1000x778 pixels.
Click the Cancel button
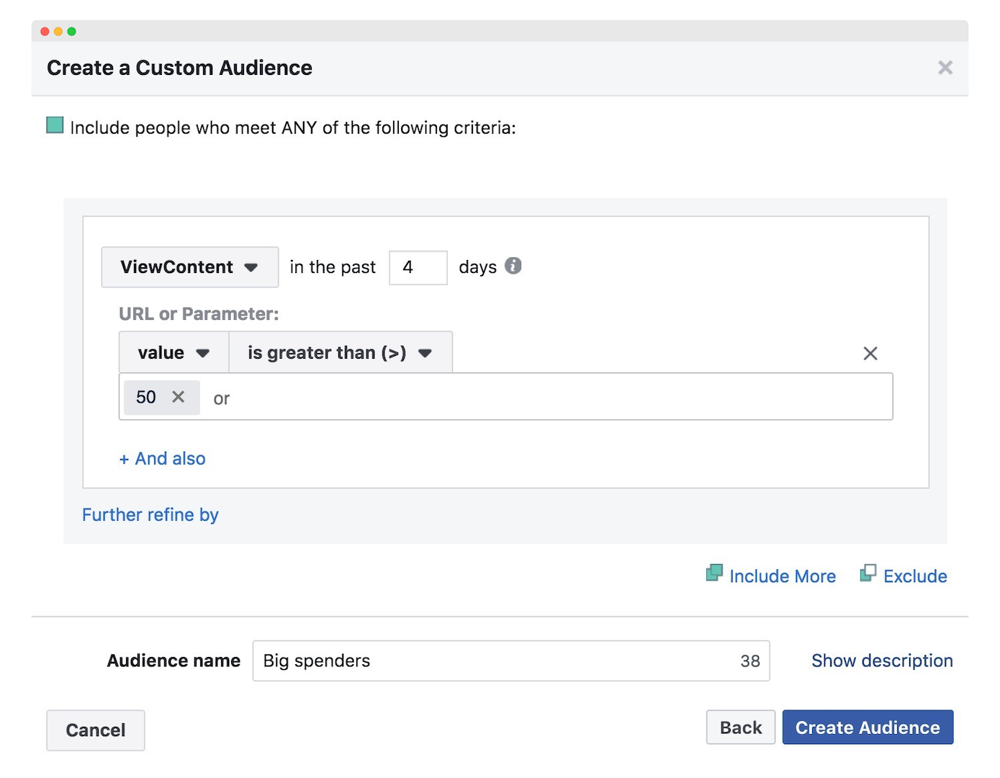[x=96, y=730]
